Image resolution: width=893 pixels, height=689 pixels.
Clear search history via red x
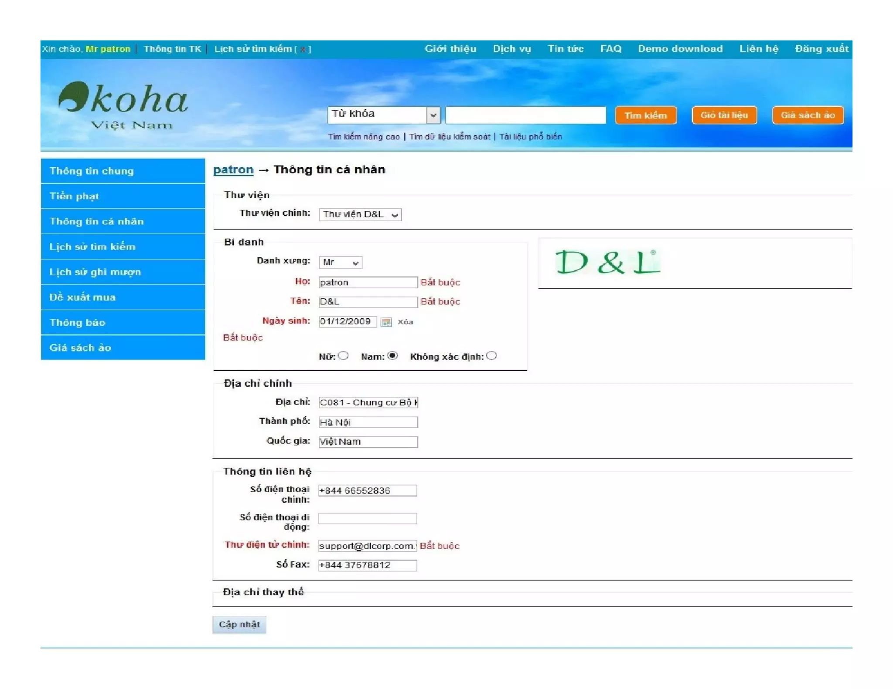303,49
